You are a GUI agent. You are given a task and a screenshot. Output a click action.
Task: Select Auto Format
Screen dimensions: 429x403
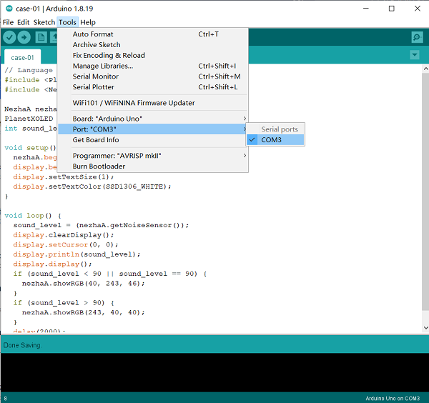pos(153,34)
